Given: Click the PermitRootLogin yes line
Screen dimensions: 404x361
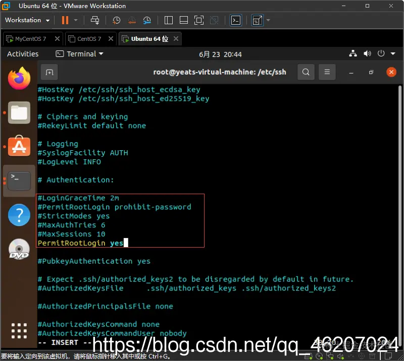Looking at the screenshot, I should [80, 243].
